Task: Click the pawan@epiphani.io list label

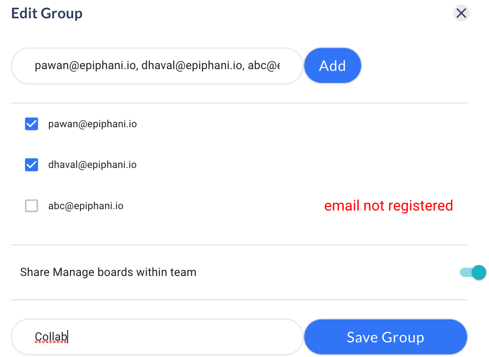Action: click(x=92, y=124)
